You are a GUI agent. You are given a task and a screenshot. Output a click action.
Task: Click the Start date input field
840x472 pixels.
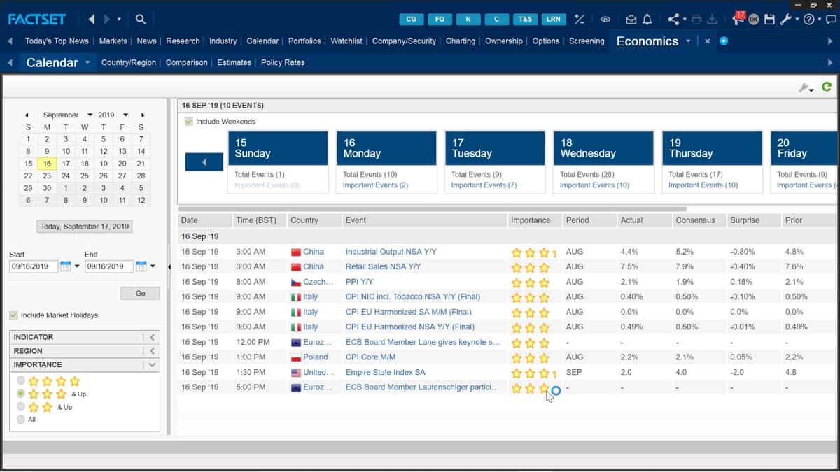pyautogui.click(x=33, y=266)
